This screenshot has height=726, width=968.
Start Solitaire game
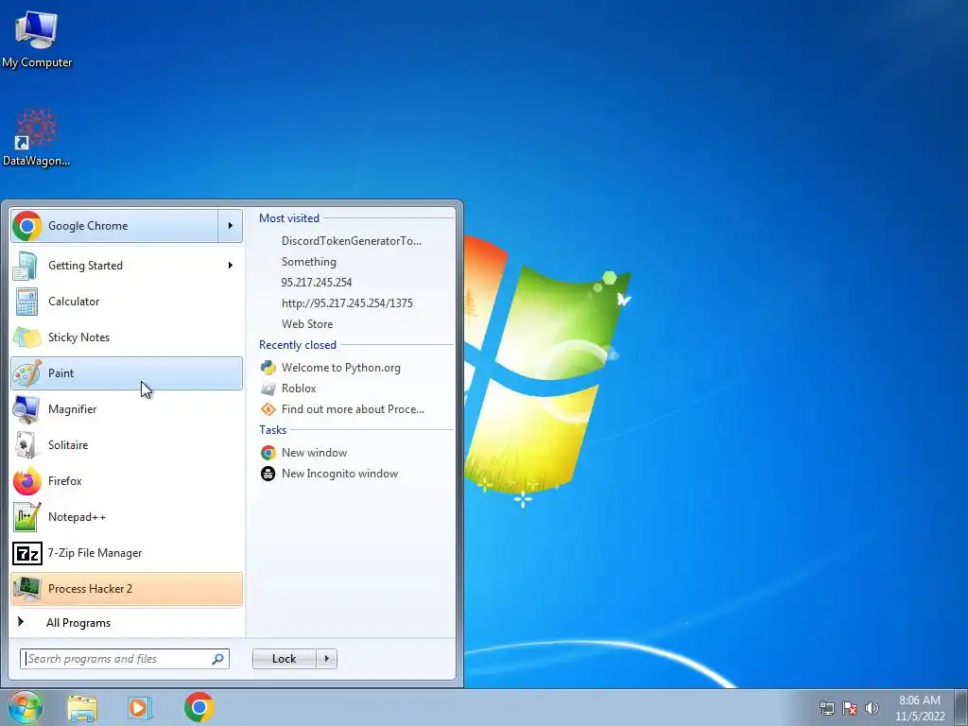[127, 445]
